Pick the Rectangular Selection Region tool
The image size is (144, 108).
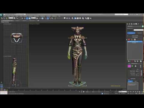pyautogui.click(x=20, y=18)
